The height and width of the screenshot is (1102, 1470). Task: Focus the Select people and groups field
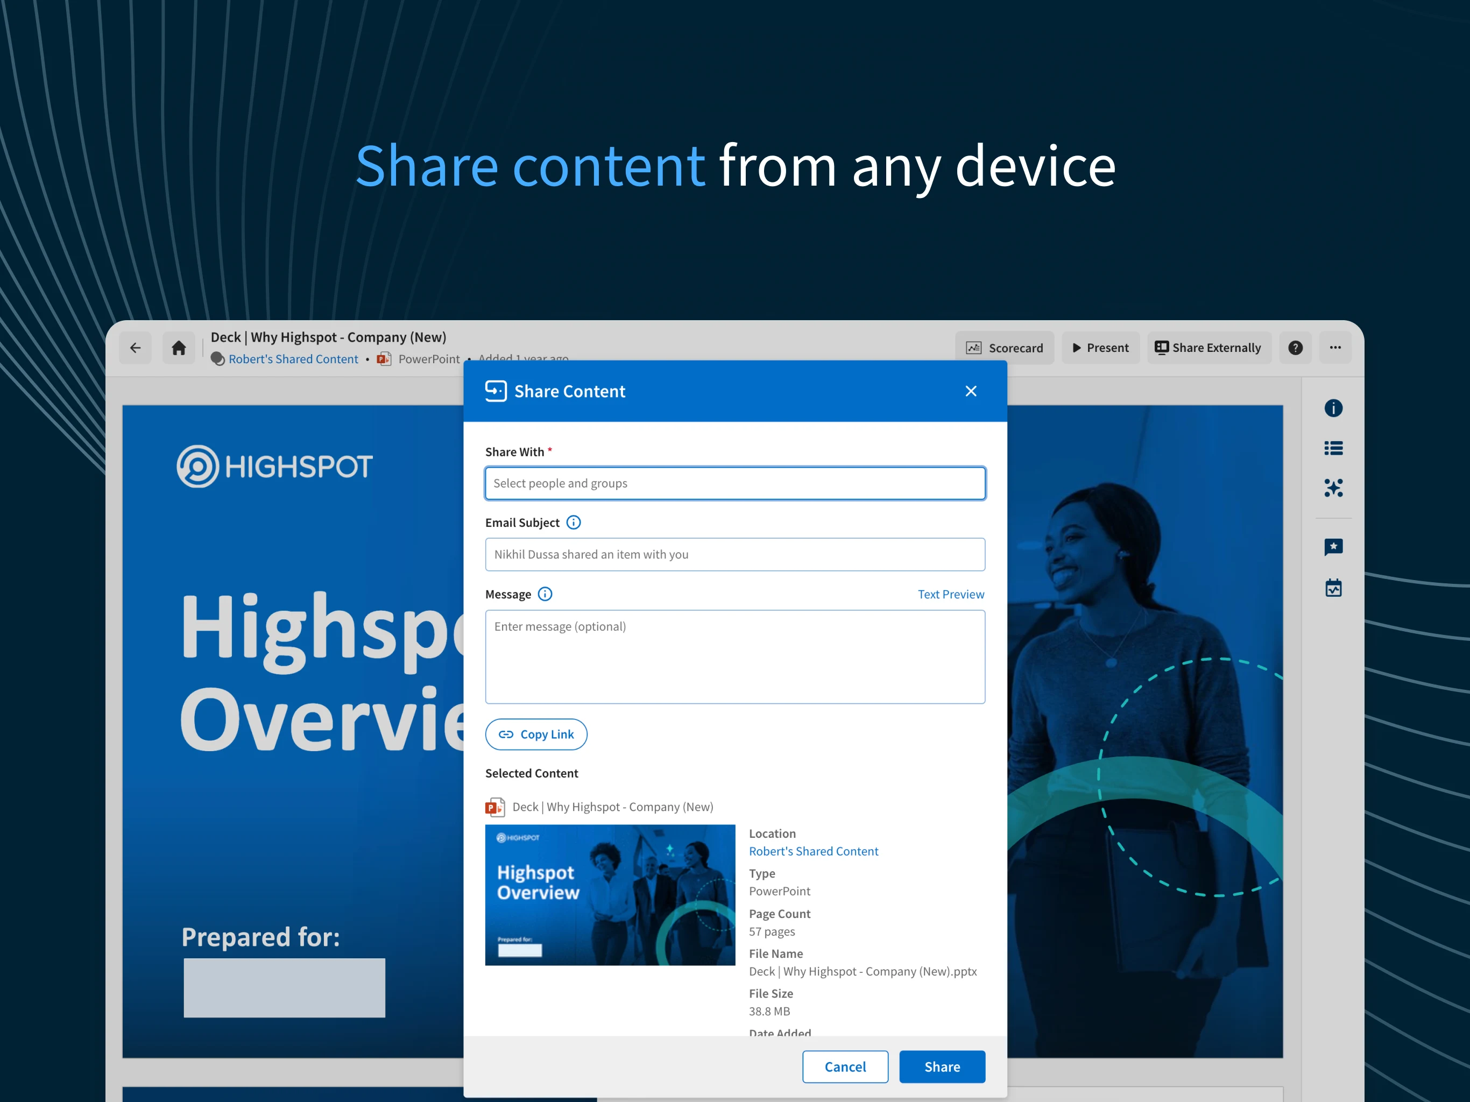pos(735,483)
